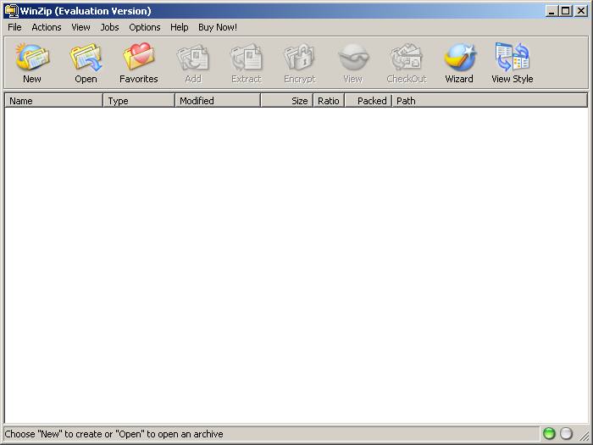Open the View menu
The width and height of the screenshot is (593, 445).
point(81,27)
